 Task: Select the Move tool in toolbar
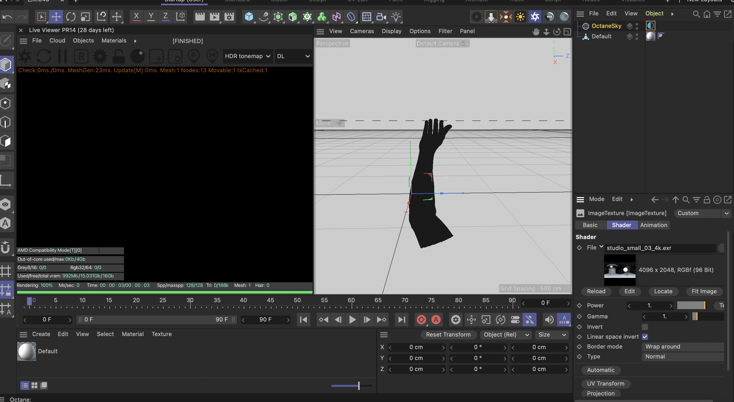click(56, 16)
